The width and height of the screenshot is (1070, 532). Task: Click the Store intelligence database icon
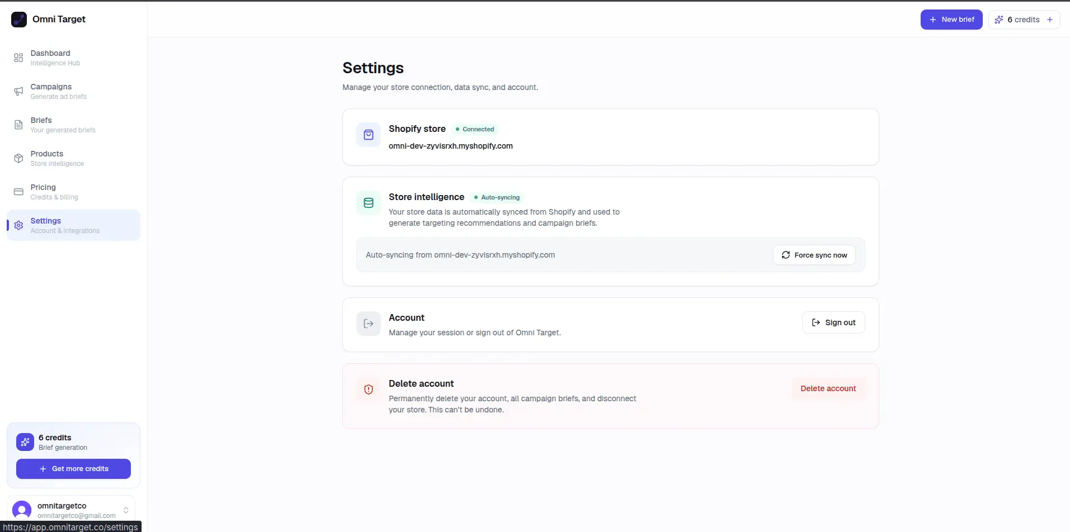click(369, 203)
